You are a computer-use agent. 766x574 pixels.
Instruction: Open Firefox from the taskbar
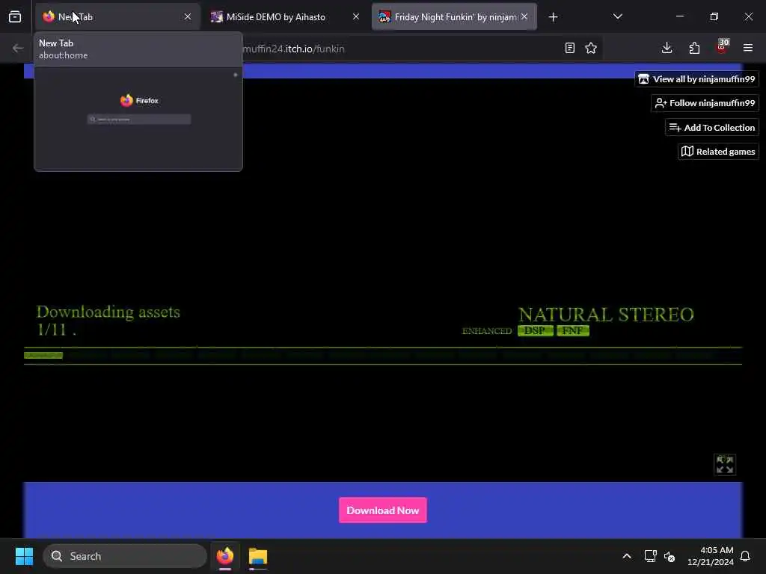[225, 556]
